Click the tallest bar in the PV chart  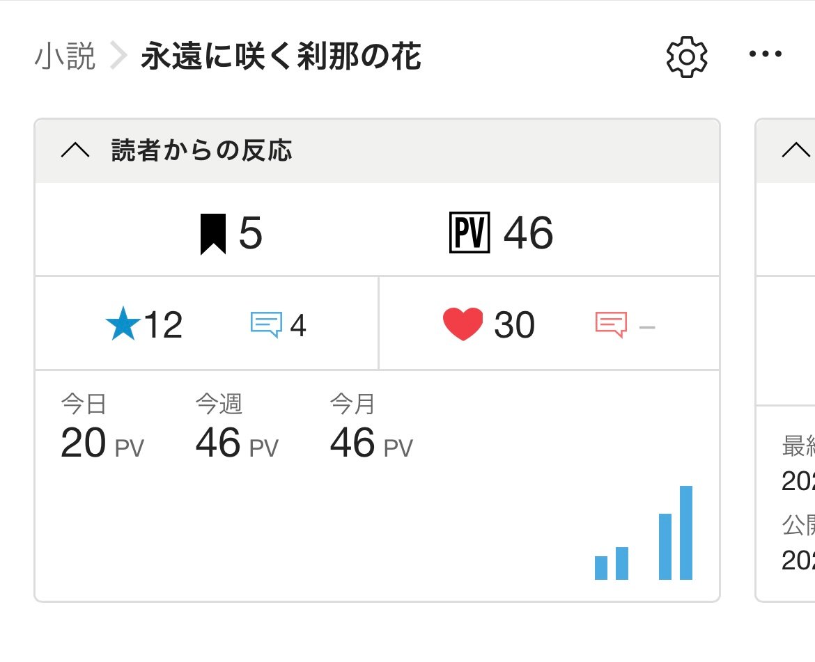pyautogui.click(x=686, y=533)
